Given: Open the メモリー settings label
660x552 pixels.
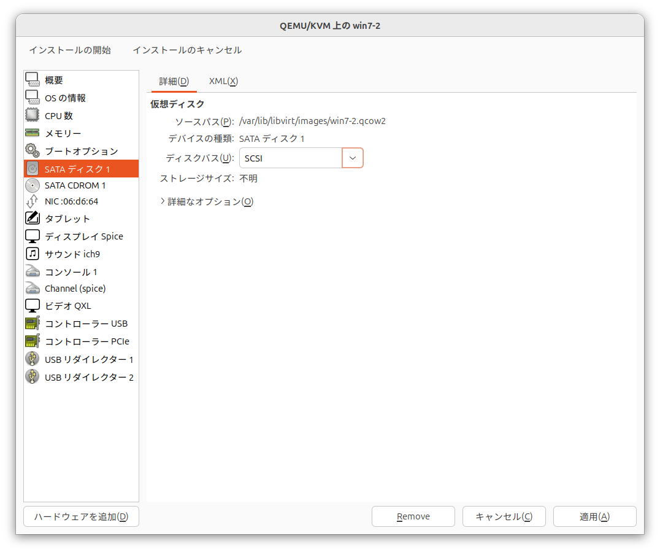Looking at the screenshot, I should [x=63, y=134].
